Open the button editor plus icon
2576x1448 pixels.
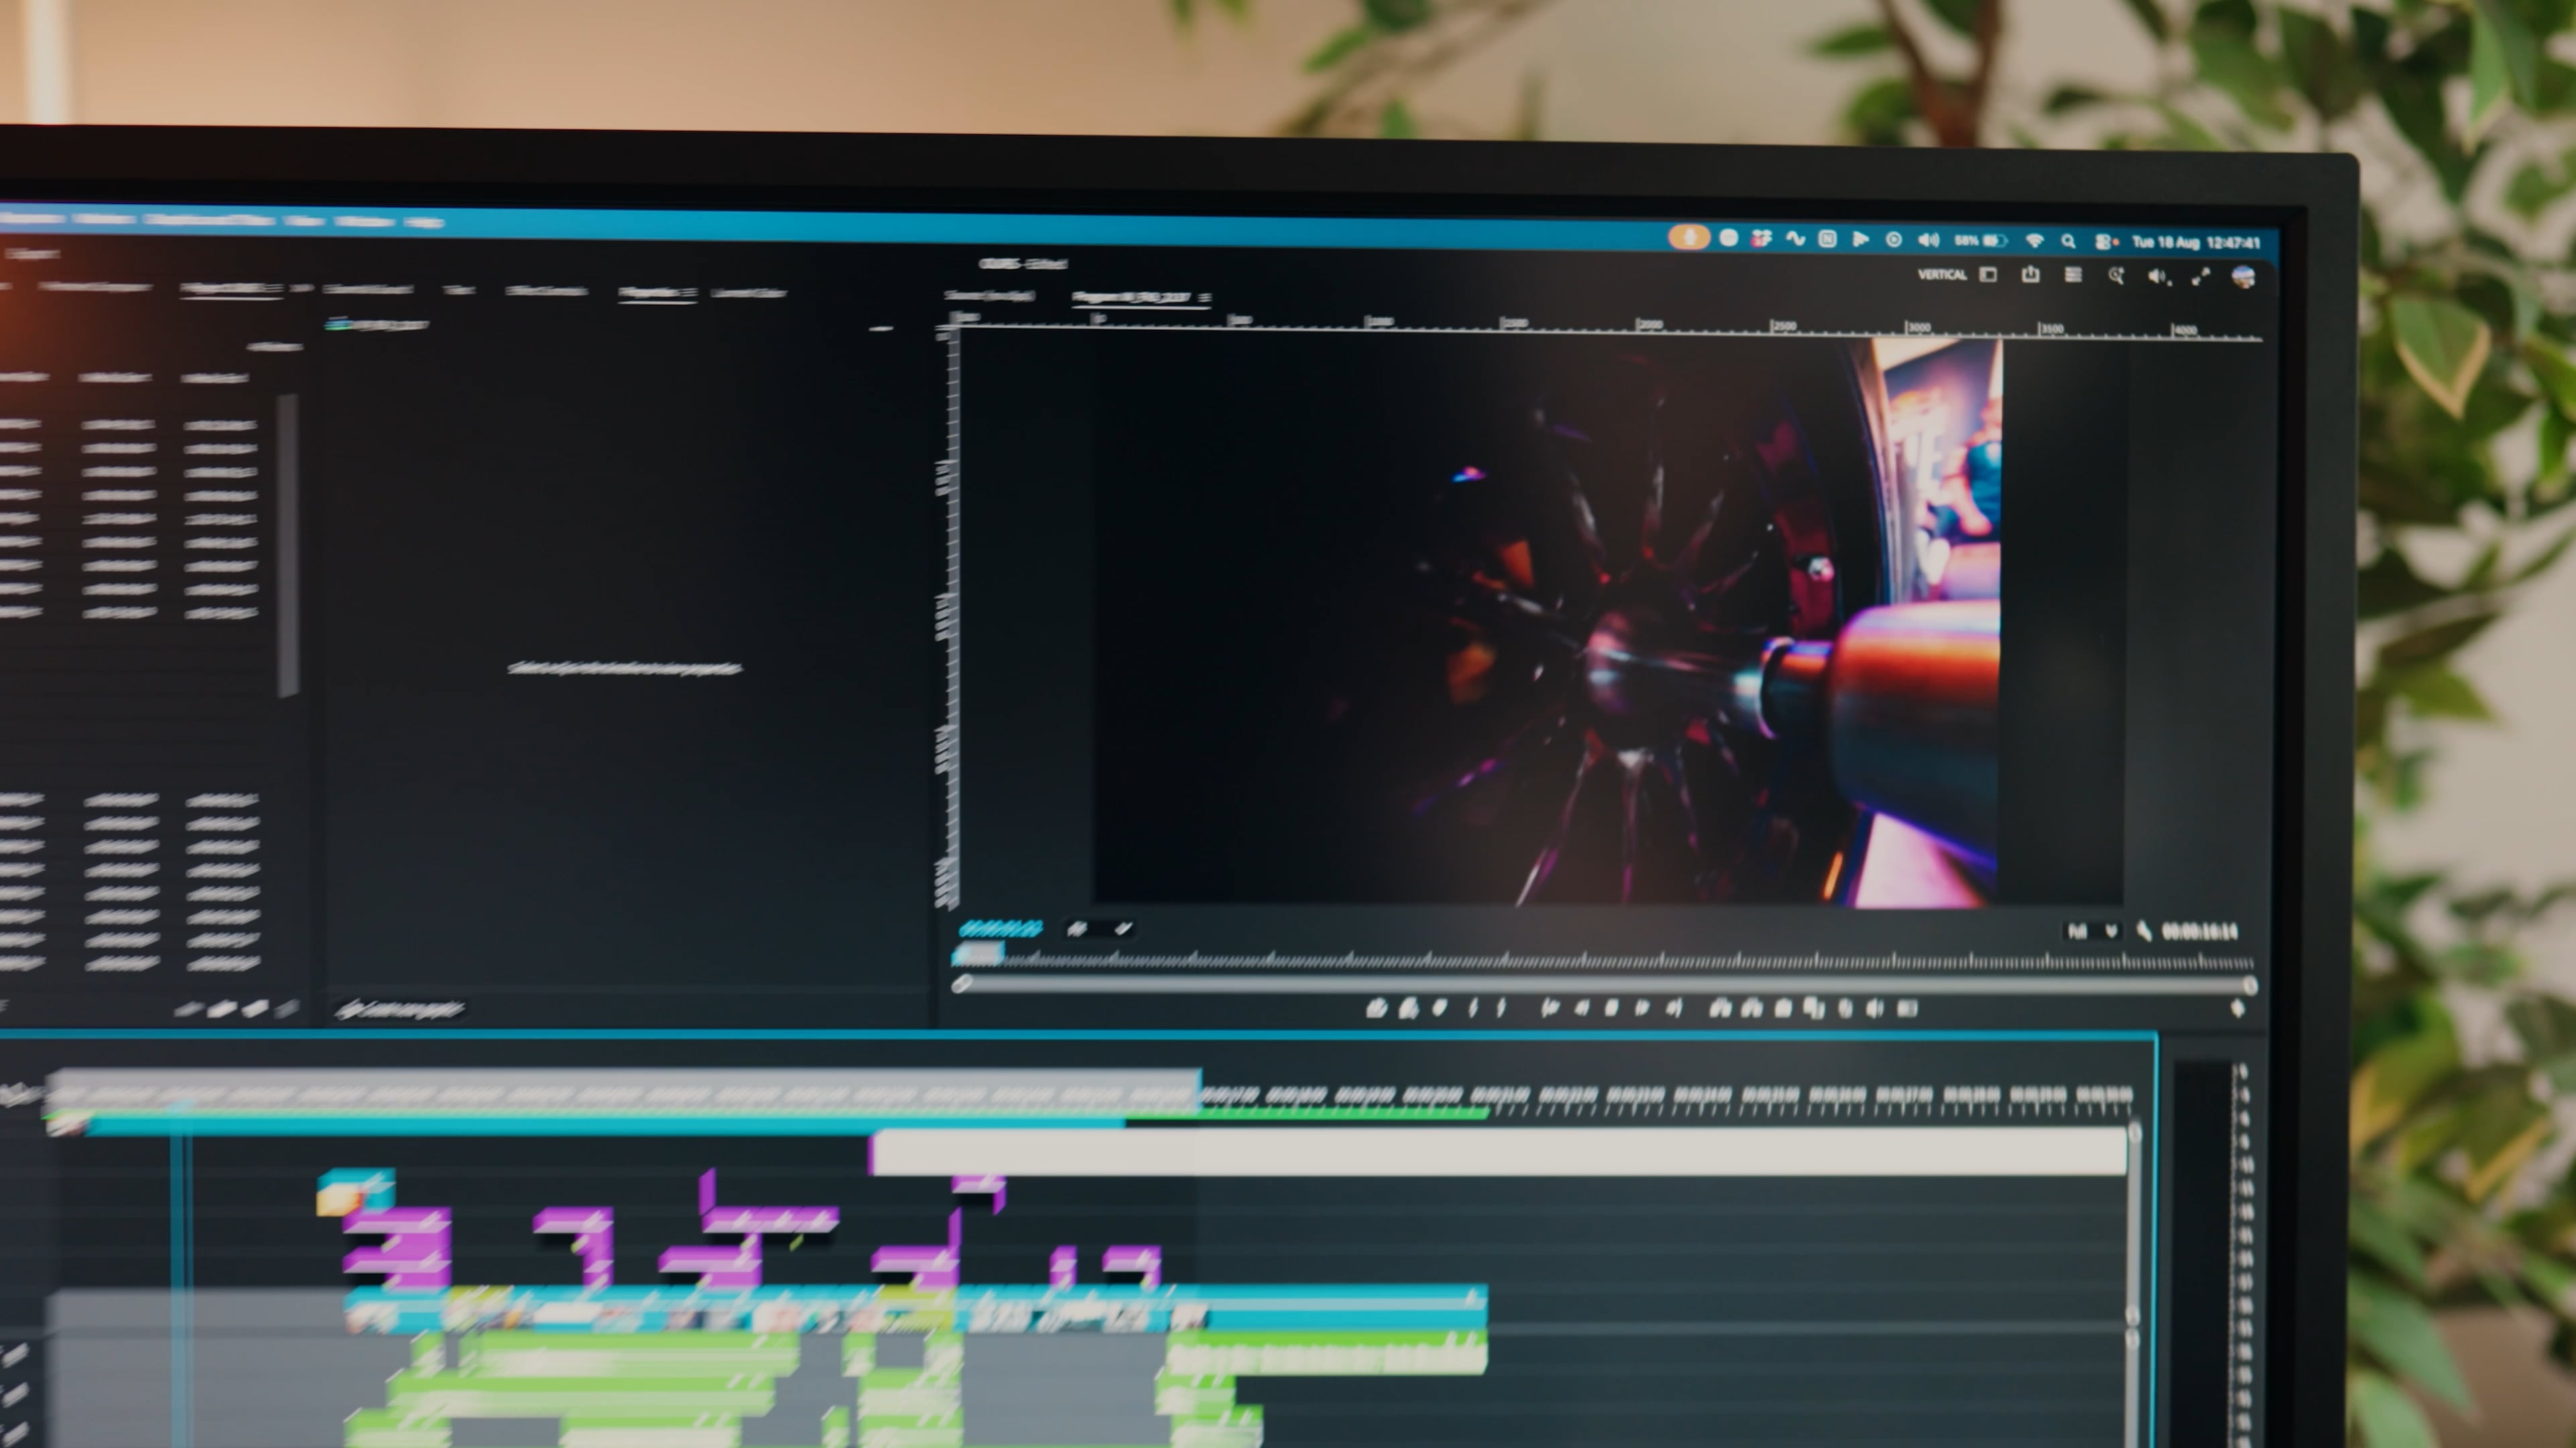2238,1008
